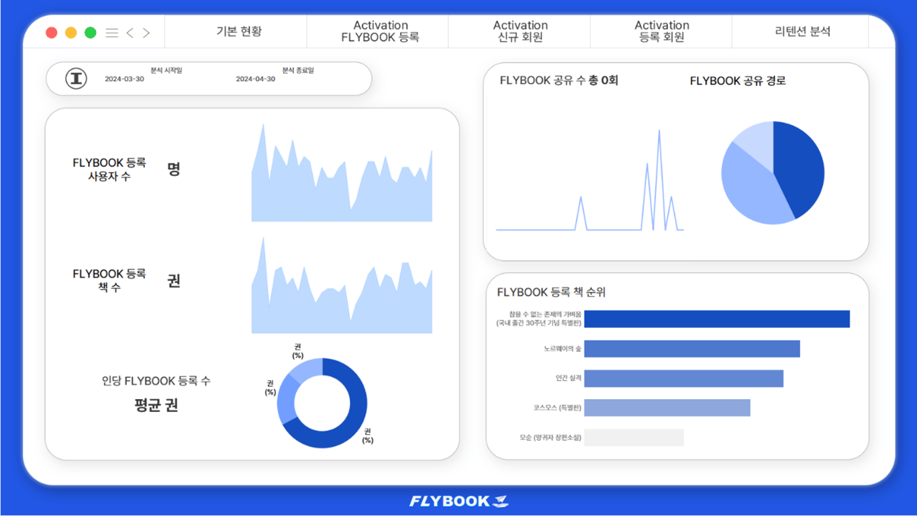Select the medium blue donut chart segment
The image size is (917, 516).
click(286, 400)
